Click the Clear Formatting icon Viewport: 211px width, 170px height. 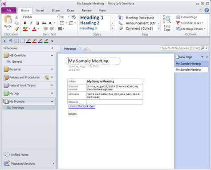pos(73,17)
